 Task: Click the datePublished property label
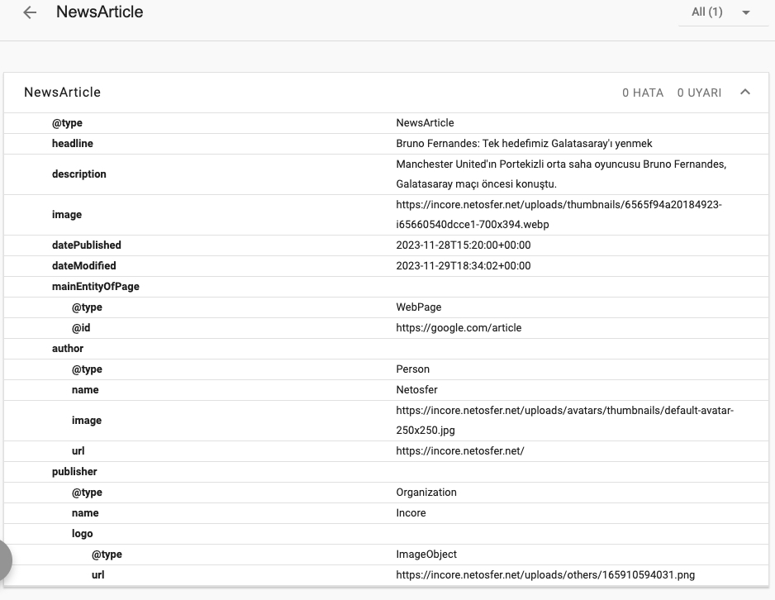87,245
